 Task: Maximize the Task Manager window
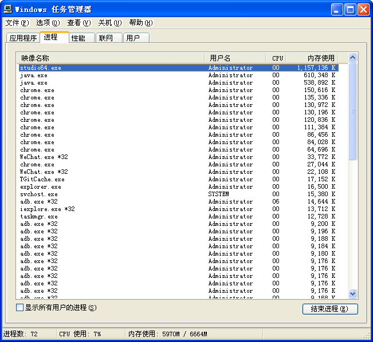(350, 10)
